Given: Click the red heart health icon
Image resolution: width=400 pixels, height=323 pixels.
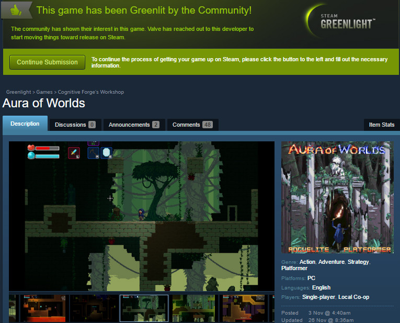Looking at the screenshot, I should coord(30,148).
